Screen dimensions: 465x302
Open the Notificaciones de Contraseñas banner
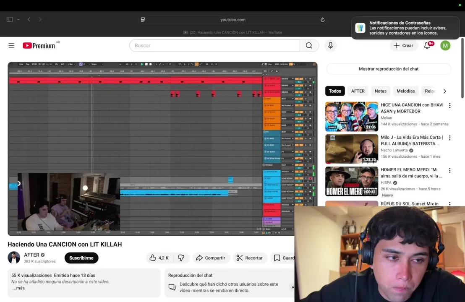point(405,28)
